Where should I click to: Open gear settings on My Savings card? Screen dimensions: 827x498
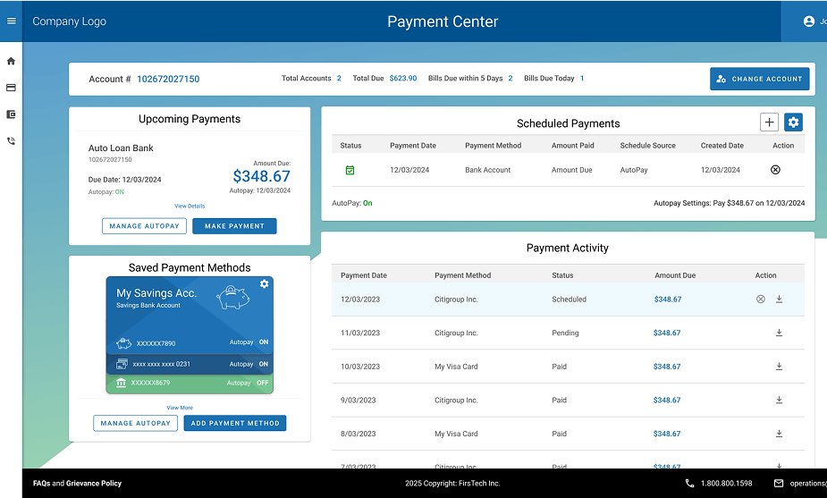(x=264, y=284)
